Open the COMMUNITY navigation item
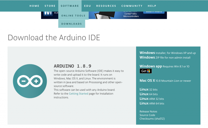This screenshot has width=208, height=128. pyautogui.click(x=132, y=6)
